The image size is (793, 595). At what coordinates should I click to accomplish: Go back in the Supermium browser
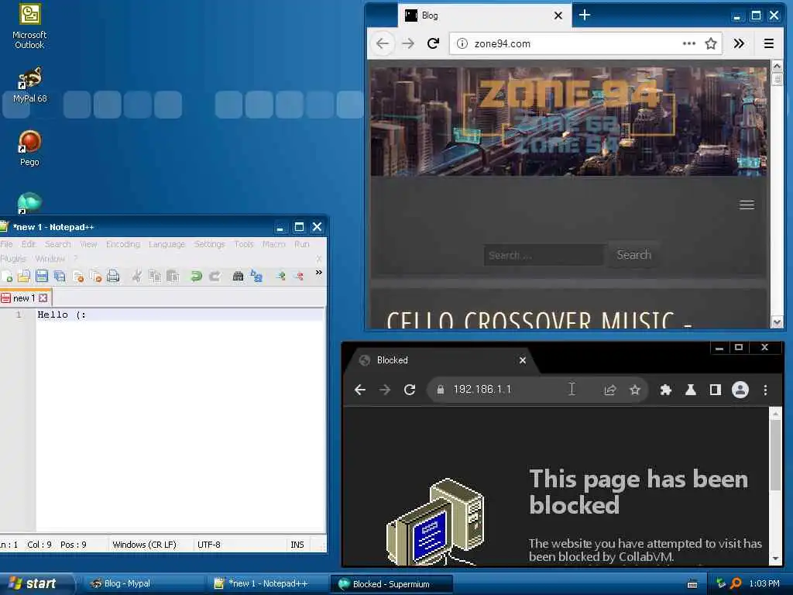point(360,390)
